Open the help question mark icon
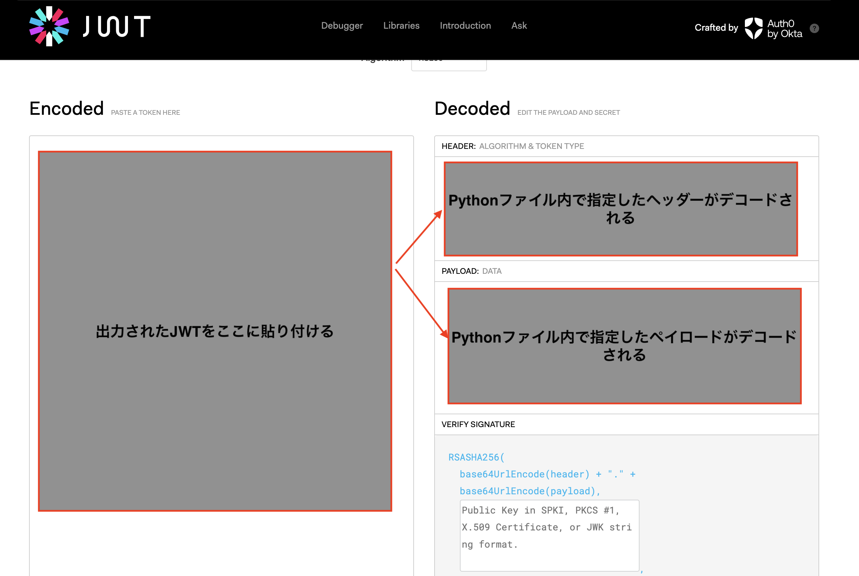The height and width of the screenshot is (576, 859). 814,28
